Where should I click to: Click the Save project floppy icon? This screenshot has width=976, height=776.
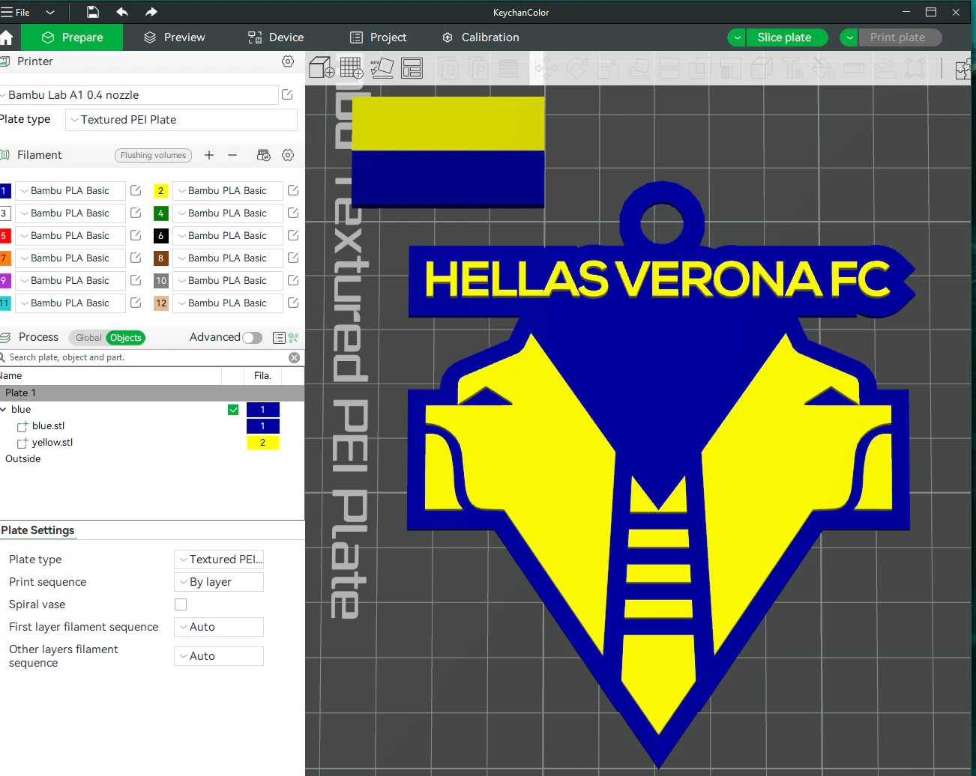92,12
